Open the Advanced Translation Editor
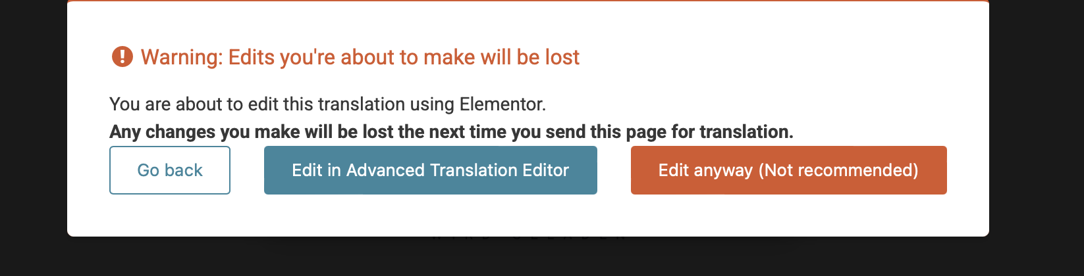This screenshot has height=276, width=1084. [431, 170]
